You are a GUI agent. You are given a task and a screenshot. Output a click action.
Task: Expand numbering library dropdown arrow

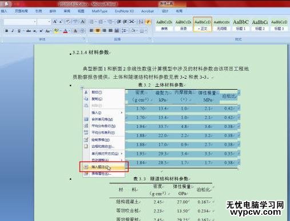click(x=105, y=22)
